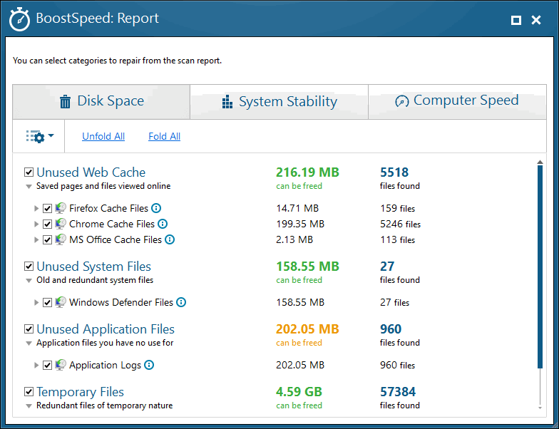Click the 113 files count
The height and width of the screenshot is (429, 559).
(398, 239)
